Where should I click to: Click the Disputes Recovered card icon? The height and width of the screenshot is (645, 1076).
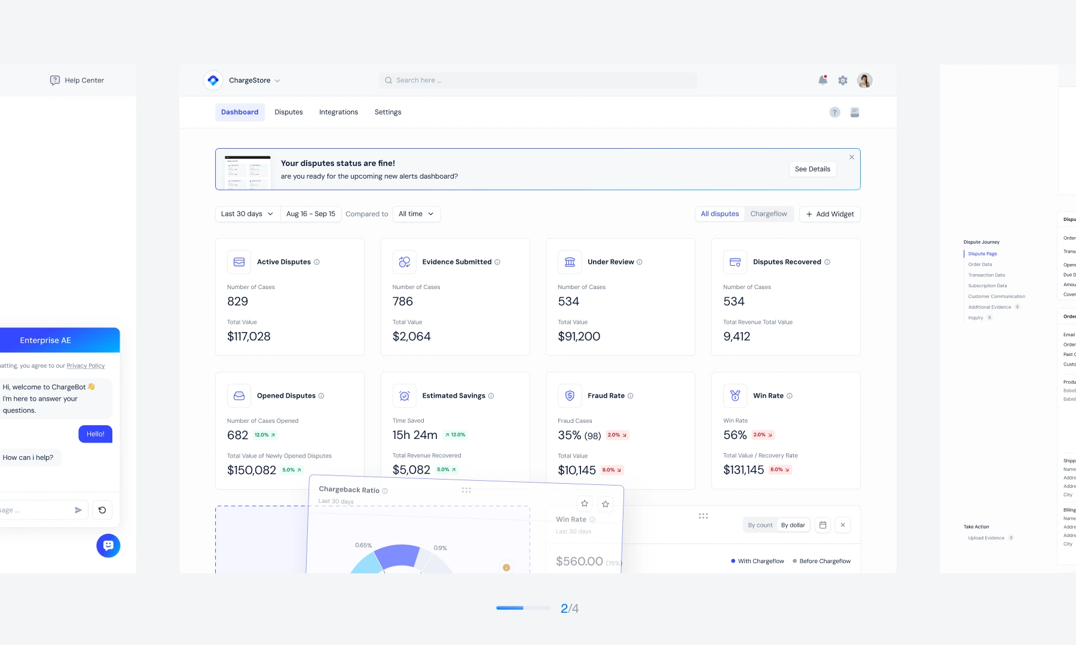pyautogui.click(x=735, y=262)
